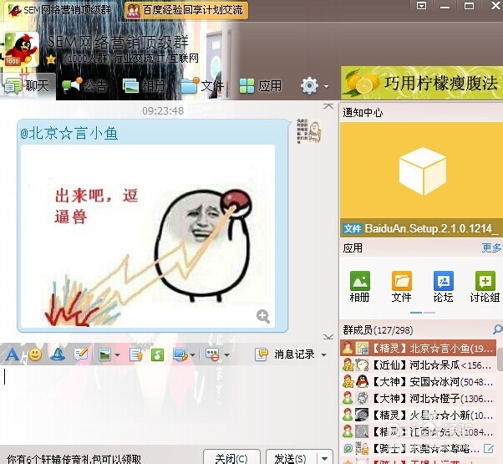Click the green music note icon
This screenshot has height=464, width=503.
point(157,355)
